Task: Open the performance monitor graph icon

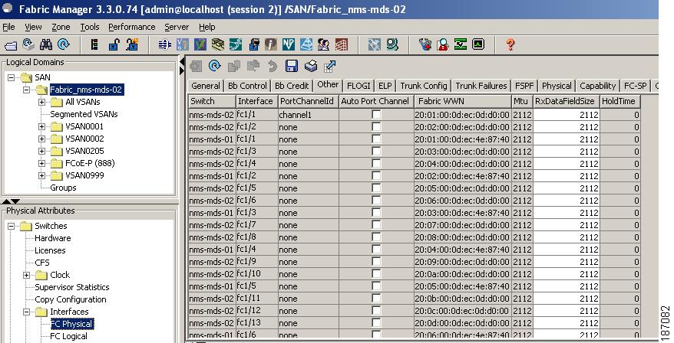Action: click(478, 44)
